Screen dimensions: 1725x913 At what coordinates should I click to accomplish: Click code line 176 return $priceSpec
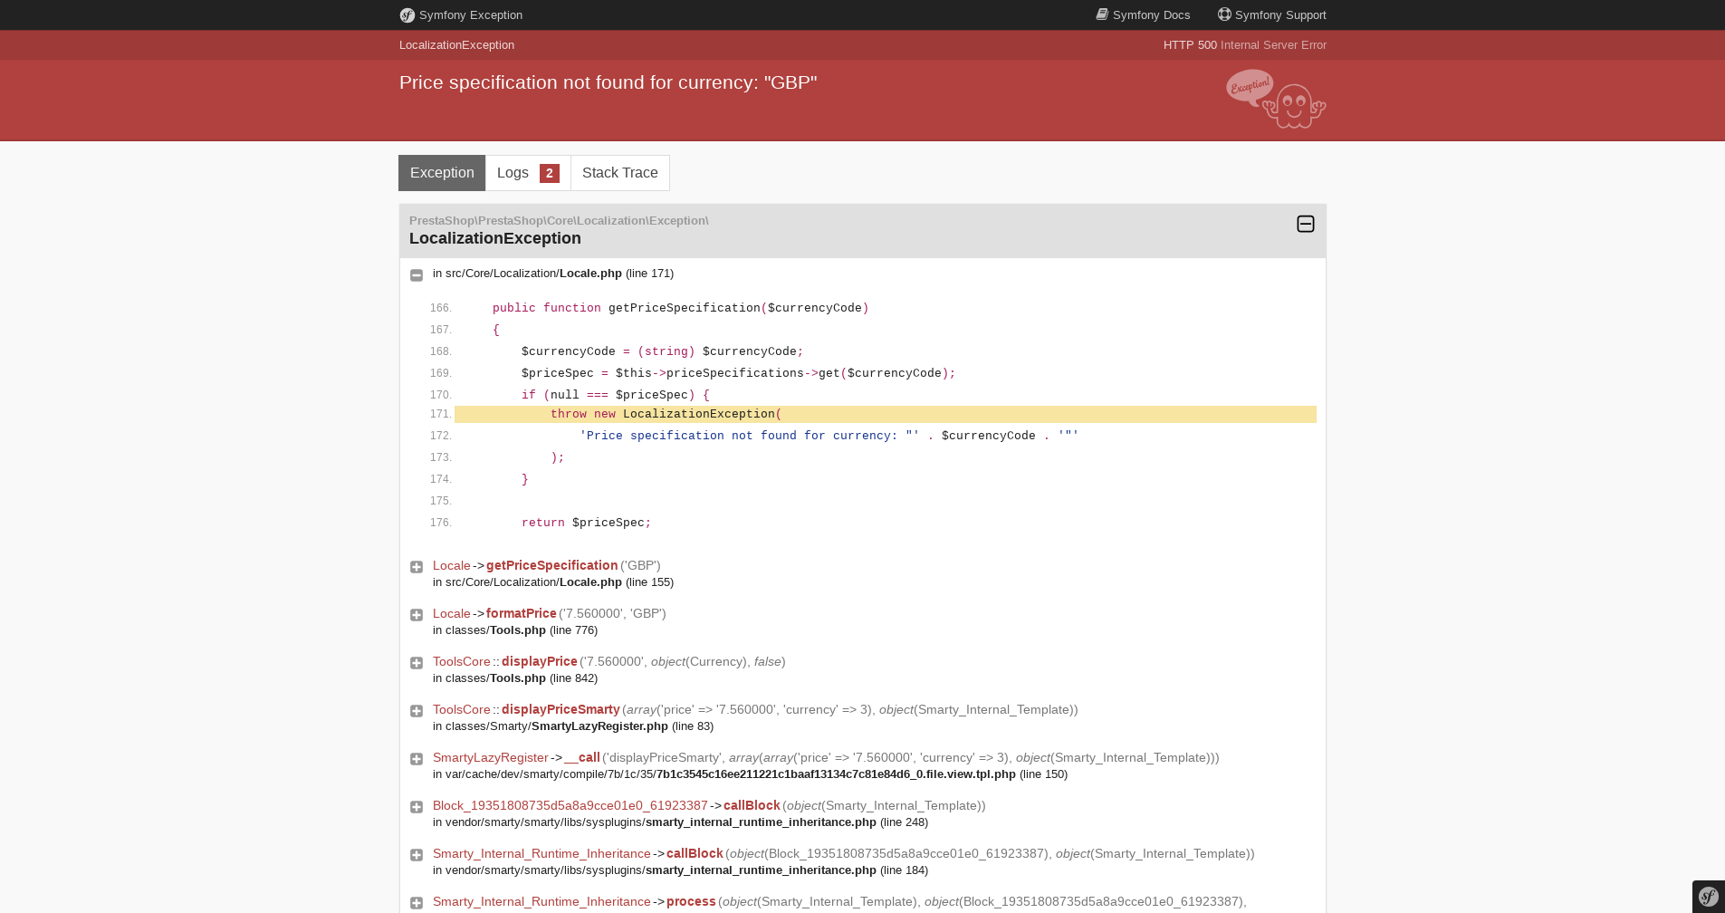[586, 523]
